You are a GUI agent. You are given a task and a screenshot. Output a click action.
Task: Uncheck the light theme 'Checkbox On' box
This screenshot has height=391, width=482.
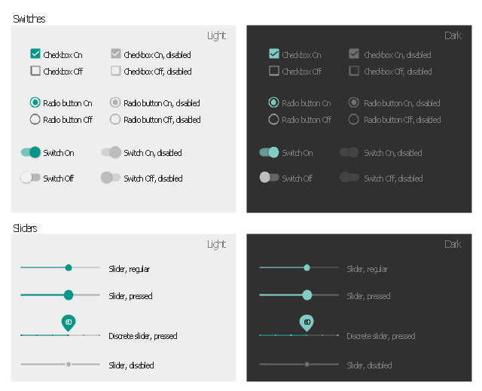point(35,54)
